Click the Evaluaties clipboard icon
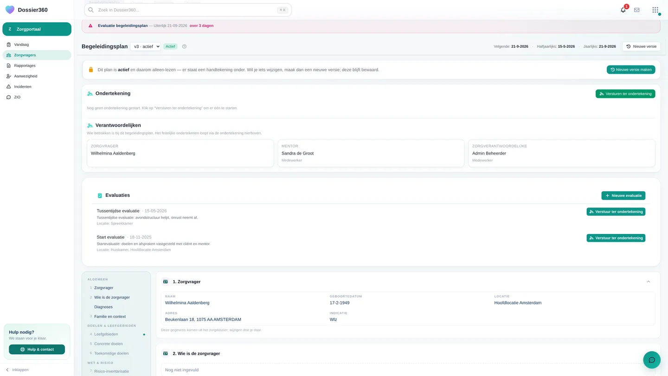The height and width of the screenshot is (376, 668). (x=100, y=195)
